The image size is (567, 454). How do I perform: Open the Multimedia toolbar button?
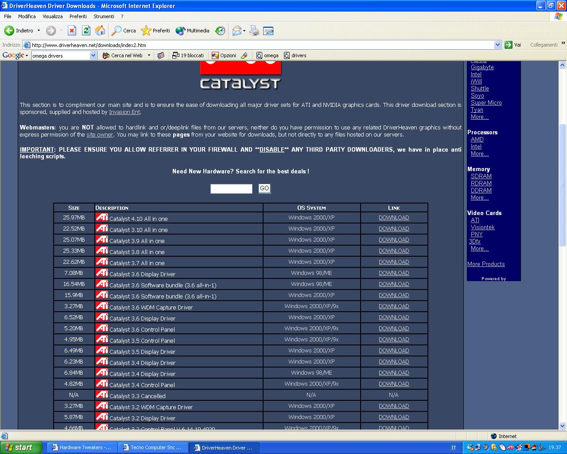(192, 31)
